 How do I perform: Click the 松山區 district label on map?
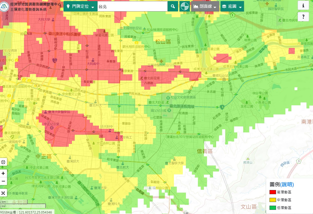coord(163,41)
